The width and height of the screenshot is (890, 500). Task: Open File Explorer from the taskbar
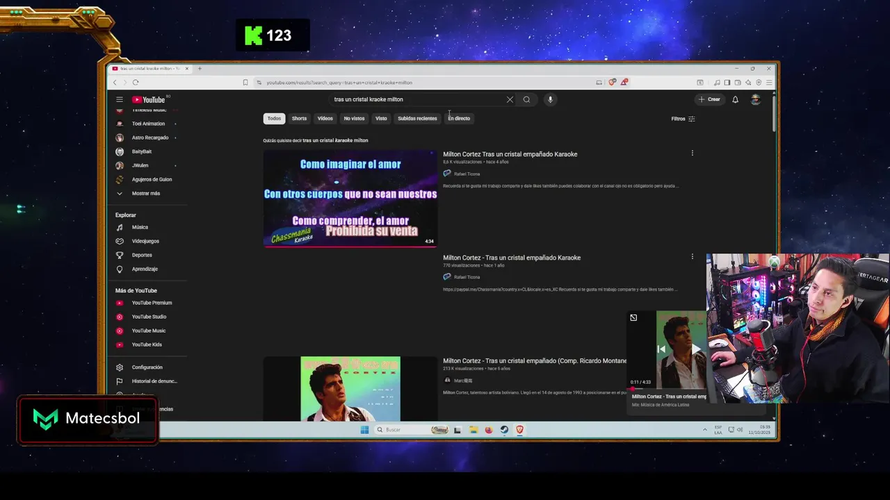(473, 430)
